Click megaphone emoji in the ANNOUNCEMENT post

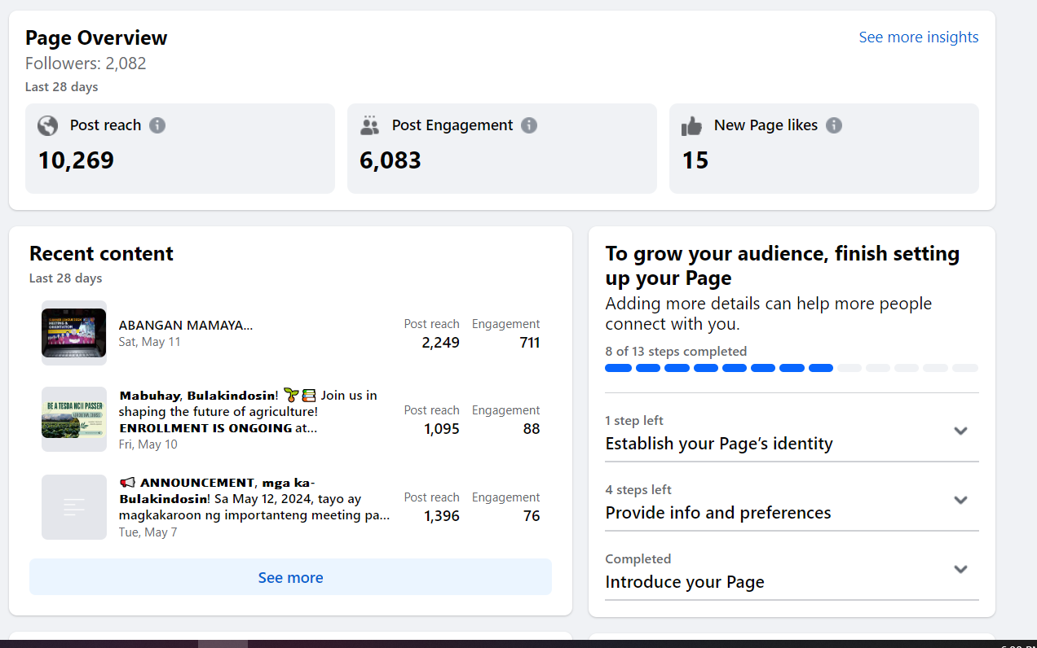click(x=127, y=483)
